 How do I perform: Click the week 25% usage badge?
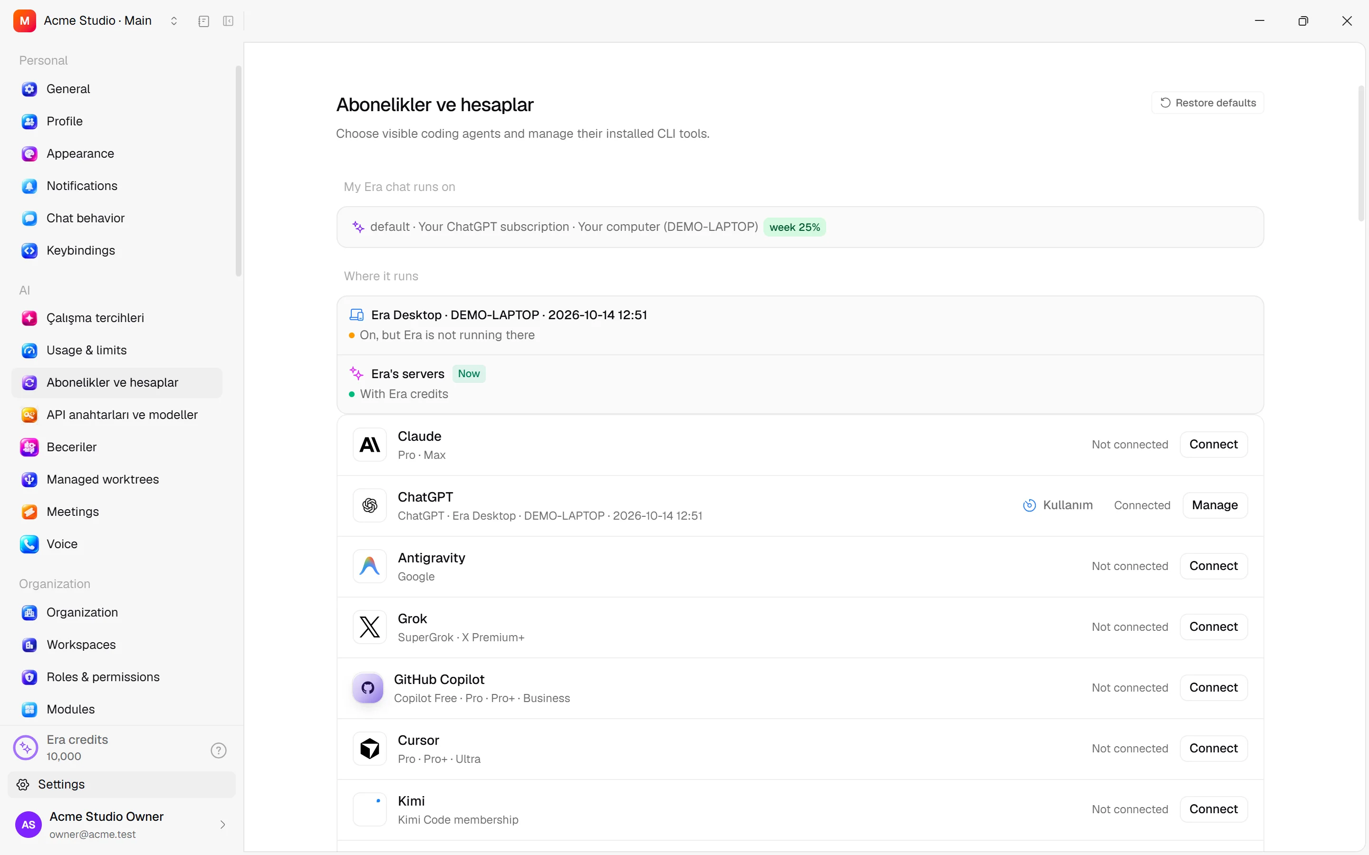tap(794, 228)
